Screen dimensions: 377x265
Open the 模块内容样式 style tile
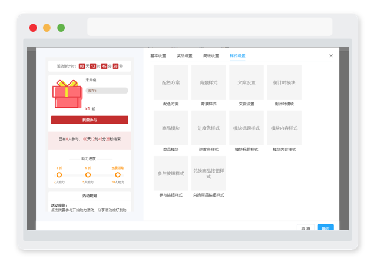click(284, 128)
